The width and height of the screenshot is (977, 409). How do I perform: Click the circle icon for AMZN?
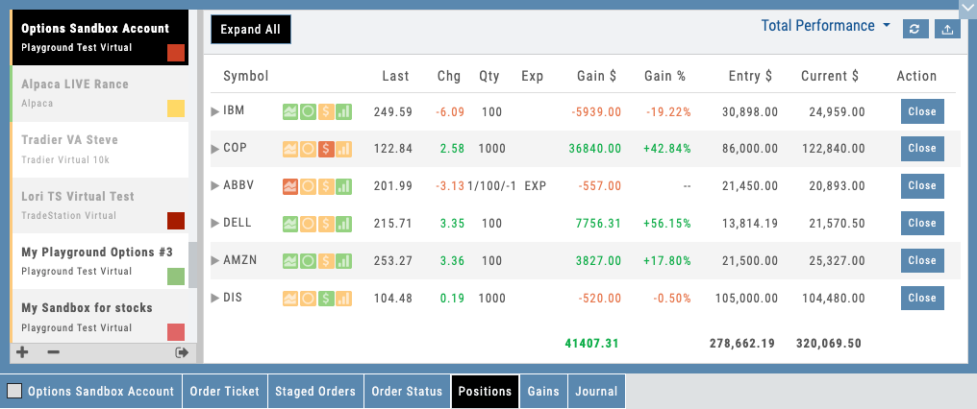pos(308,261)
